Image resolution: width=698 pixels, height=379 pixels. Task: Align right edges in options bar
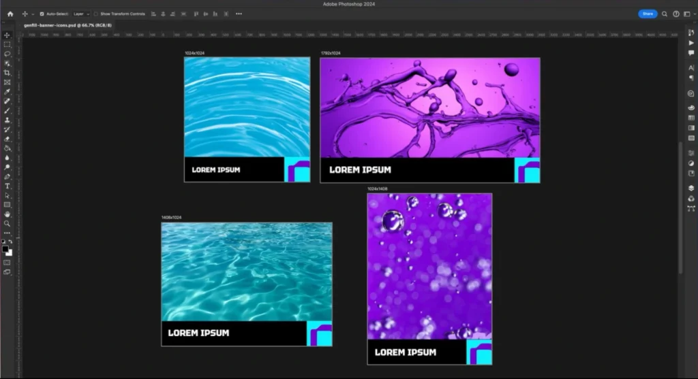[x=172, y=14]
